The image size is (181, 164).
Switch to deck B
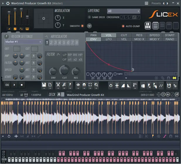click(63, 95)
